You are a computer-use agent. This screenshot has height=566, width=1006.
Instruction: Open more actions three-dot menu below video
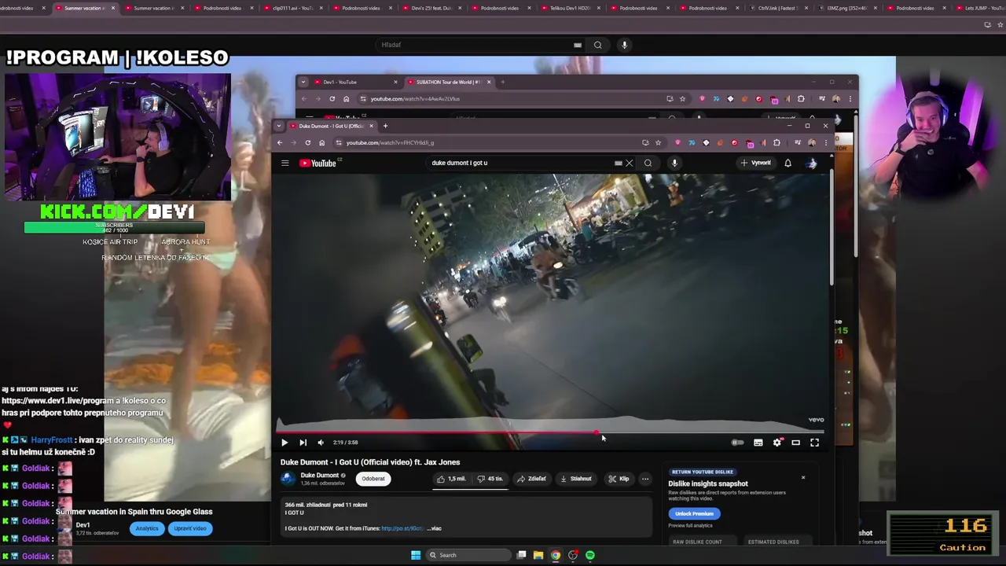tap(645, 479)
